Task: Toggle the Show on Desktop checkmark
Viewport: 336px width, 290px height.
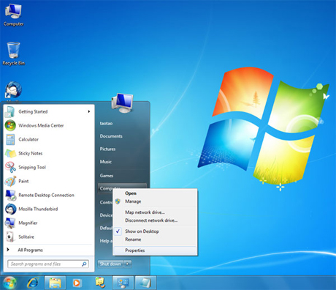Action: point(118,231)
